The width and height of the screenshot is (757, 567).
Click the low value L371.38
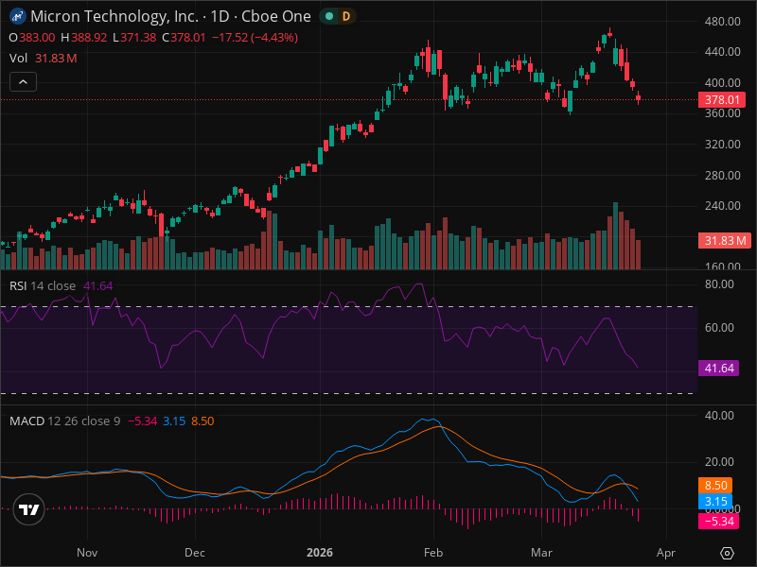tap(134, 38)
